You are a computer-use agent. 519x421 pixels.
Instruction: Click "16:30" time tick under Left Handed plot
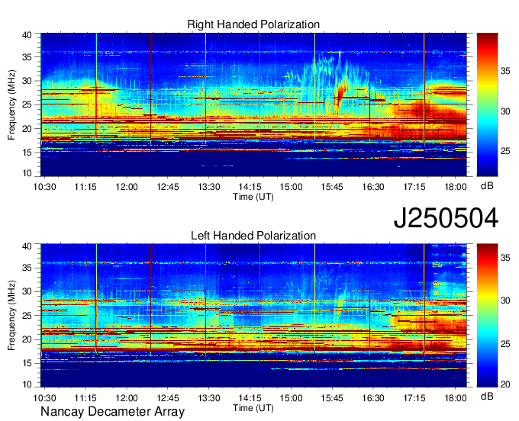373,398
